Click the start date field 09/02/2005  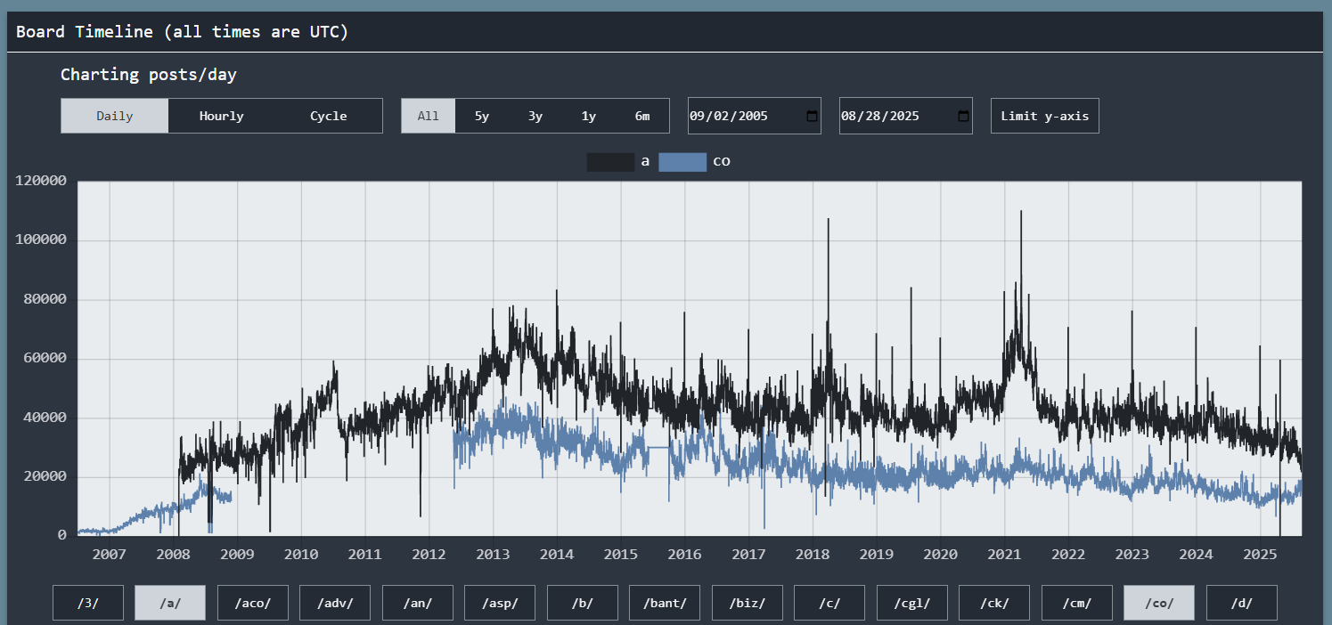[x=740, y=116]
